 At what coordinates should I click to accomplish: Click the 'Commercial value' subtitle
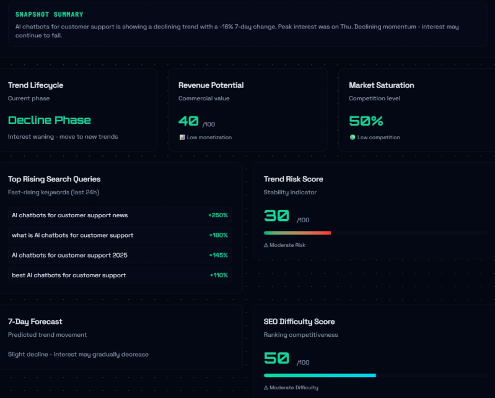204,98
